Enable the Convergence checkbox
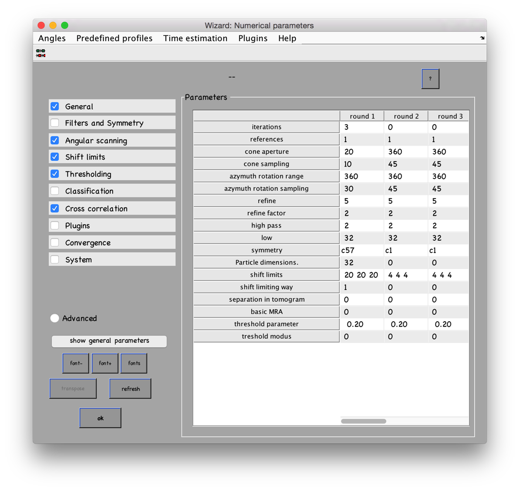The image size is (520, 491). point(55,242)
